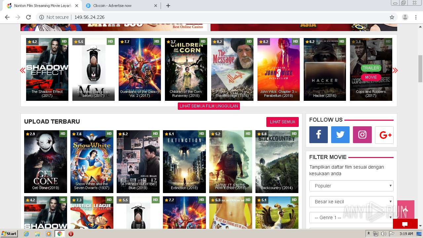
Task: Show hidden system tray icons
Action: point(368,234)
